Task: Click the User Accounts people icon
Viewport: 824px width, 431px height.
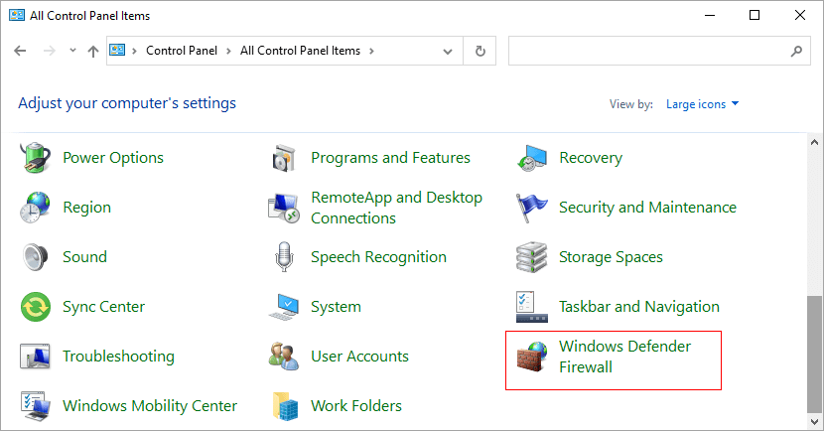Action: [x=284, y=356]
